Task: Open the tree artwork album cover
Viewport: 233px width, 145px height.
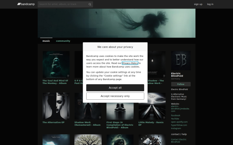Action: pyautogui.click(x=88, y=140)
